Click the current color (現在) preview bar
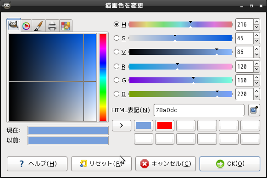 tap(68, 130)
